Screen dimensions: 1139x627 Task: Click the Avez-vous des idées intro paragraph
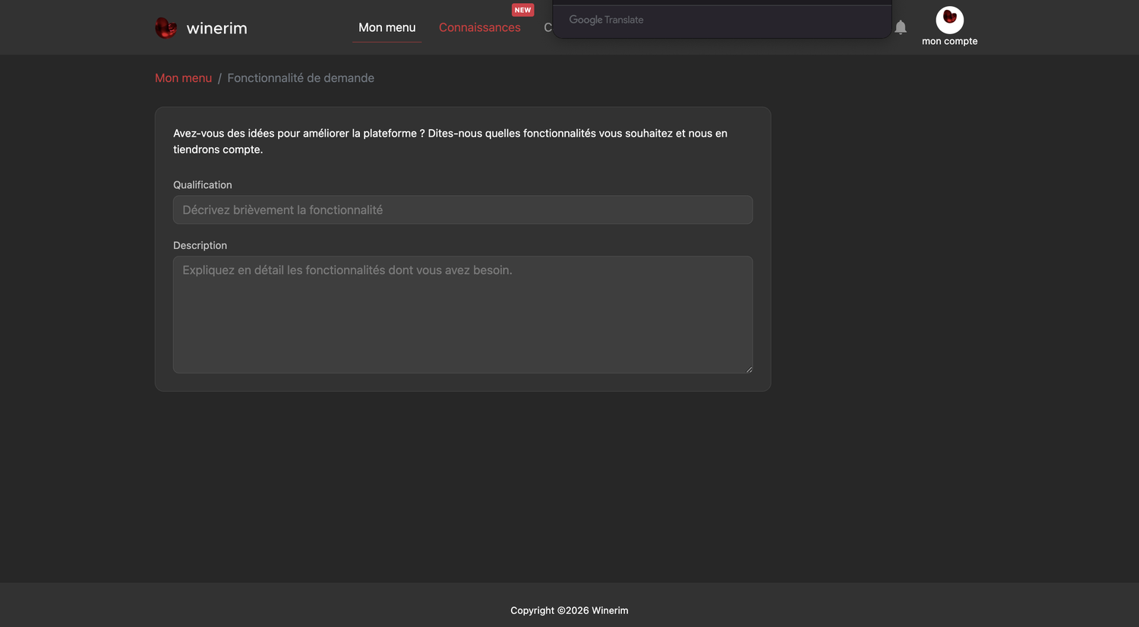(x=450, y=141)
